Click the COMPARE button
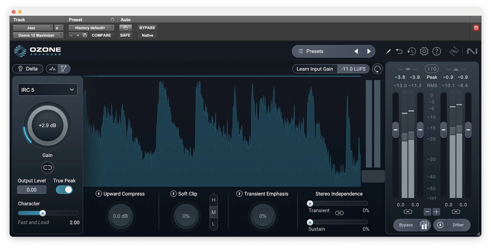Viewport: 491px width, 248px height. pyautogui.click(x=101, y=35)
